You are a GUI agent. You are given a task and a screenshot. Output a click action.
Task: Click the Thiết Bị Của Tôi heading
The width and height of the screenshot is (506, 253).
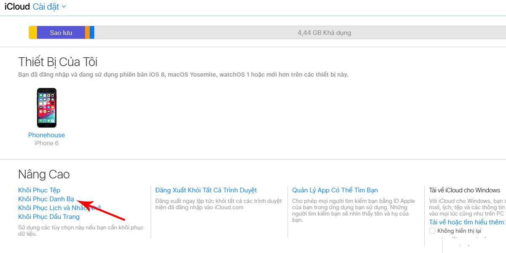coord(58,62)
